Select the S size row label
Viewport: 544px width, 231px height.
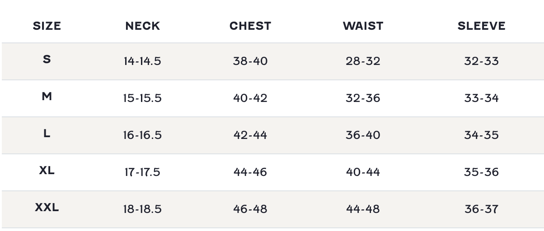tap(47, 59)
